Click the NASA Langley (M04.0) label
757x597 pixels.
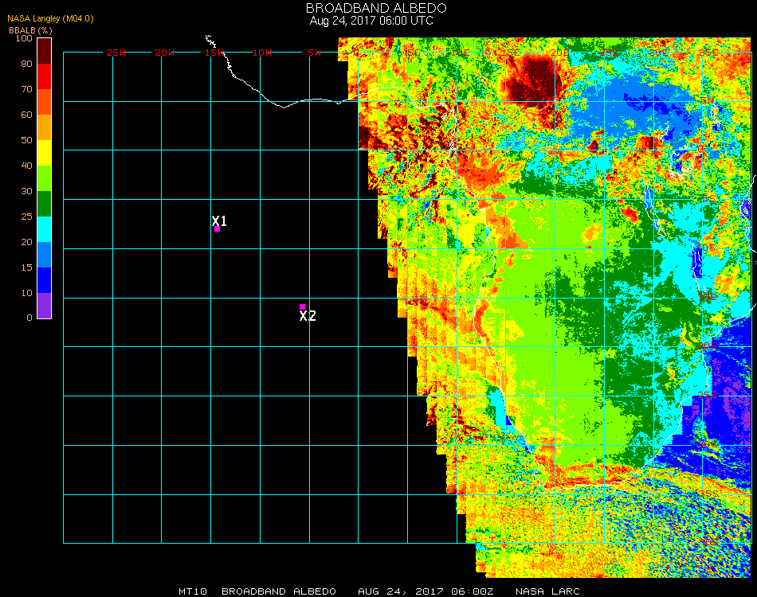(x=50, y=19)
